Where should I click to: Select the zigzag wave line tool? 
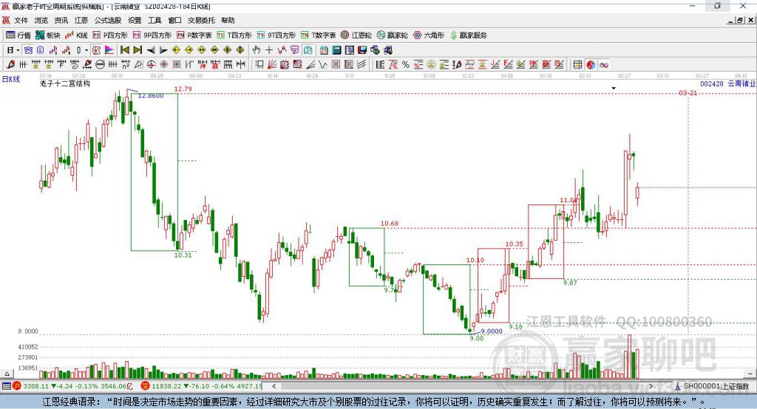(x=324, y=65)
